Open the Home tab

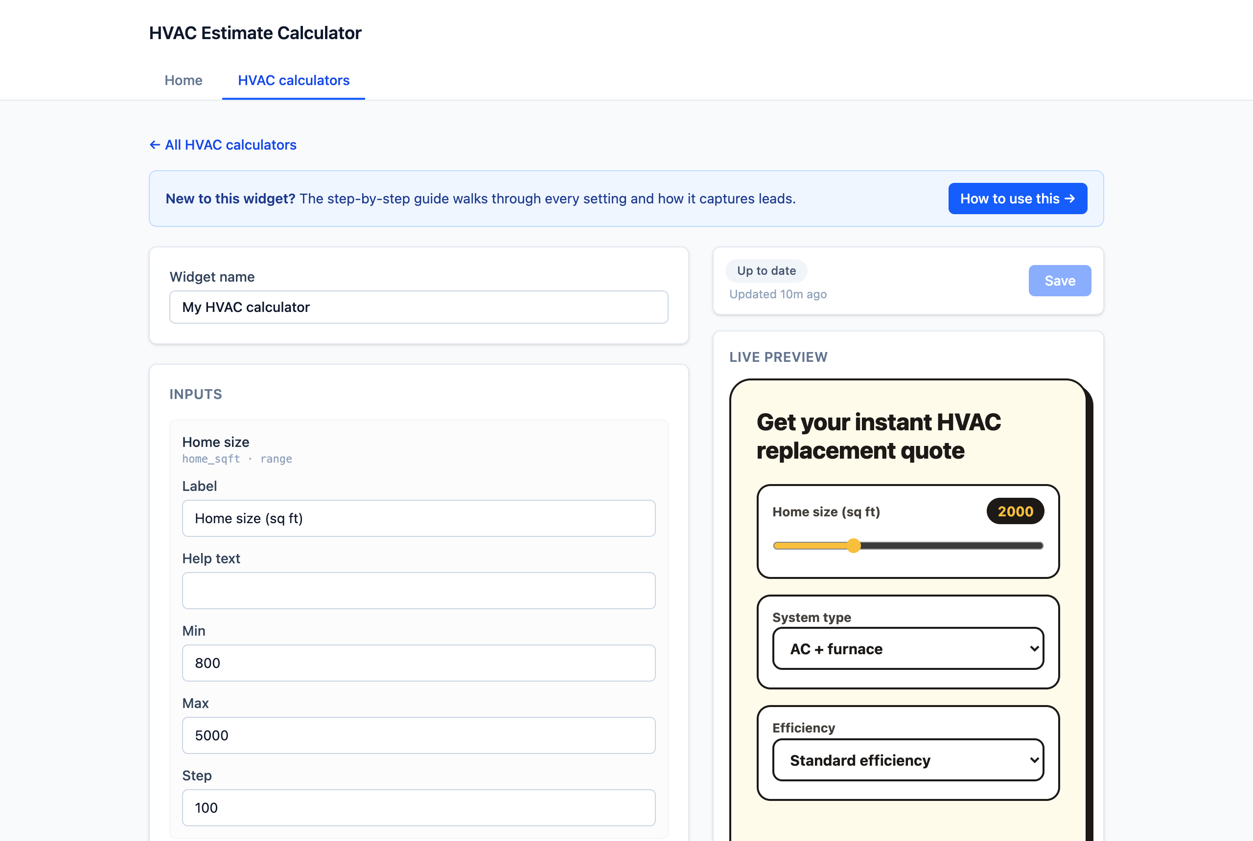tap(183, 81)
